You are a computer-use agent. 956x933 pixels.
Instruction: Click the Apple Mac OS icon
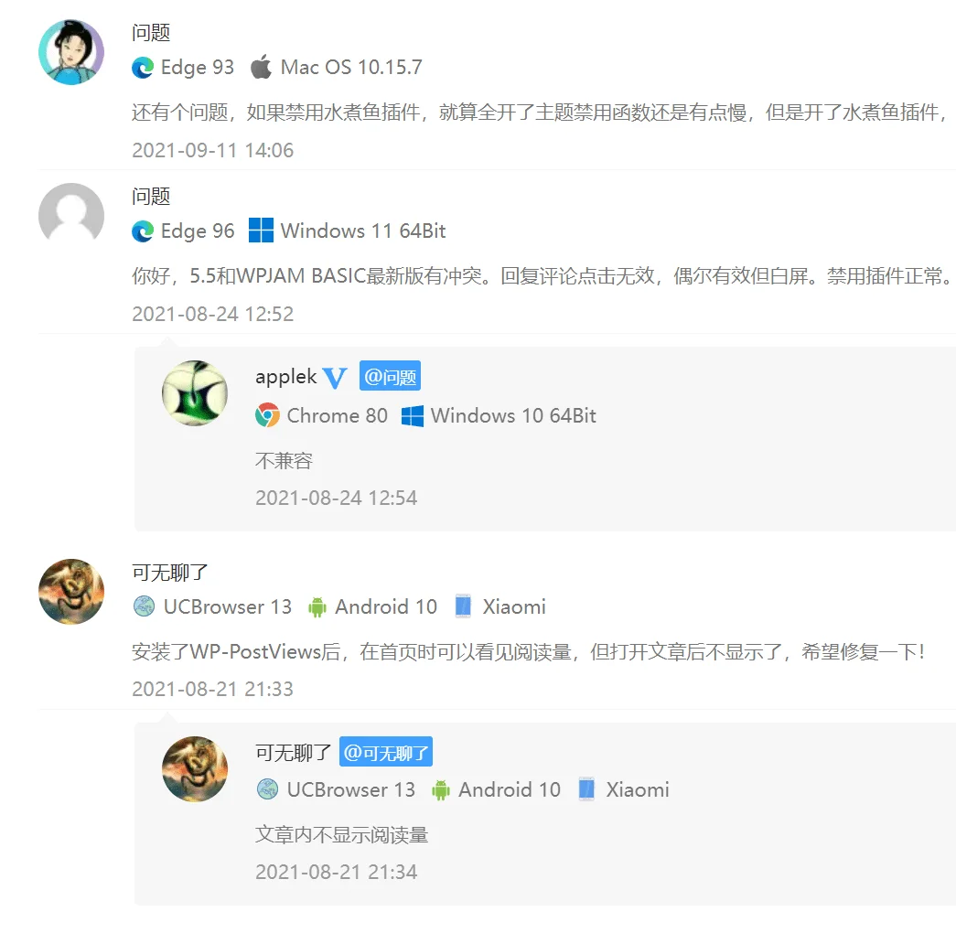point(261,67)
